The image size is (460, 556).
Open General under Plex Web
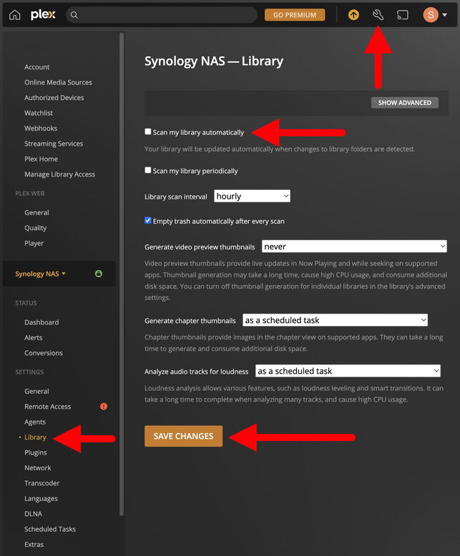[36, 212]
